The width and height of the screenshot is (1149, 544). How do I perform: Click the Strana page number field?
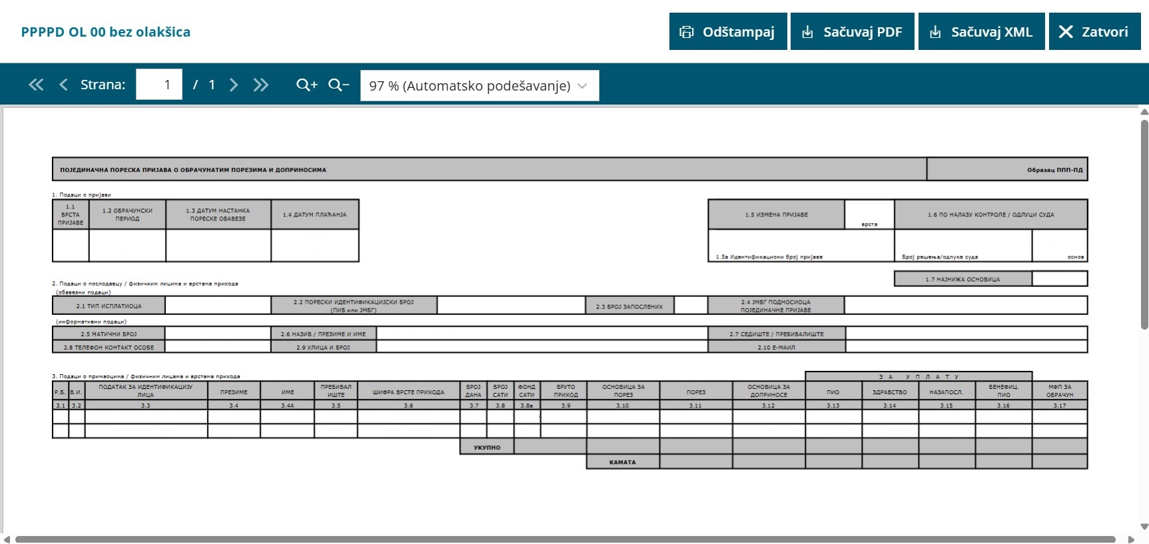tap(159, 85)
